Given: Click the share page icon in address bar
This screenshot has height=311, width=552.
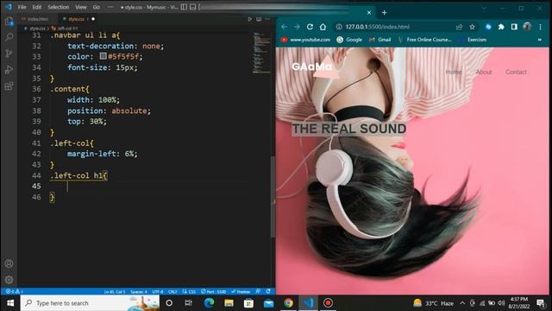Looking at the screenshot, I should pos(459,27).
